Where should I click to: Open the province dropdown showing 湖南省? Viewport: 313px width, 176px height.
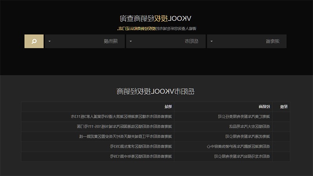click(247, 41)
